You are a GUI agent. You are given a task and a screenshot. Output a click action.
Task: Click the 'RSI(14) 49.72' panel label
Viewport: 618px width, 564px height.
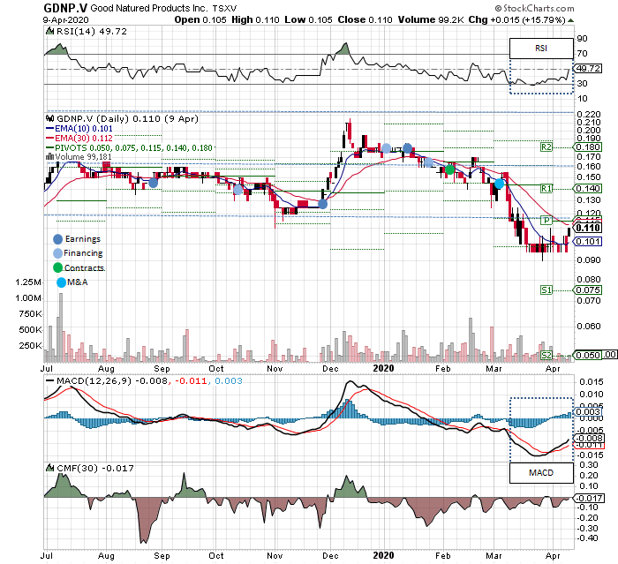click(x=92, y=31)
